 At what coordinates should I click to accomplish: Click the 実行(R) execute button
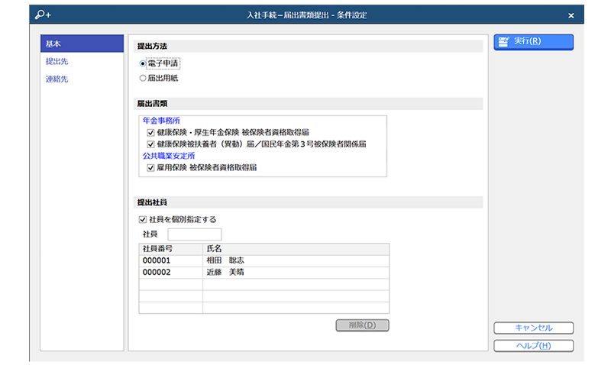tap(533, 41)
